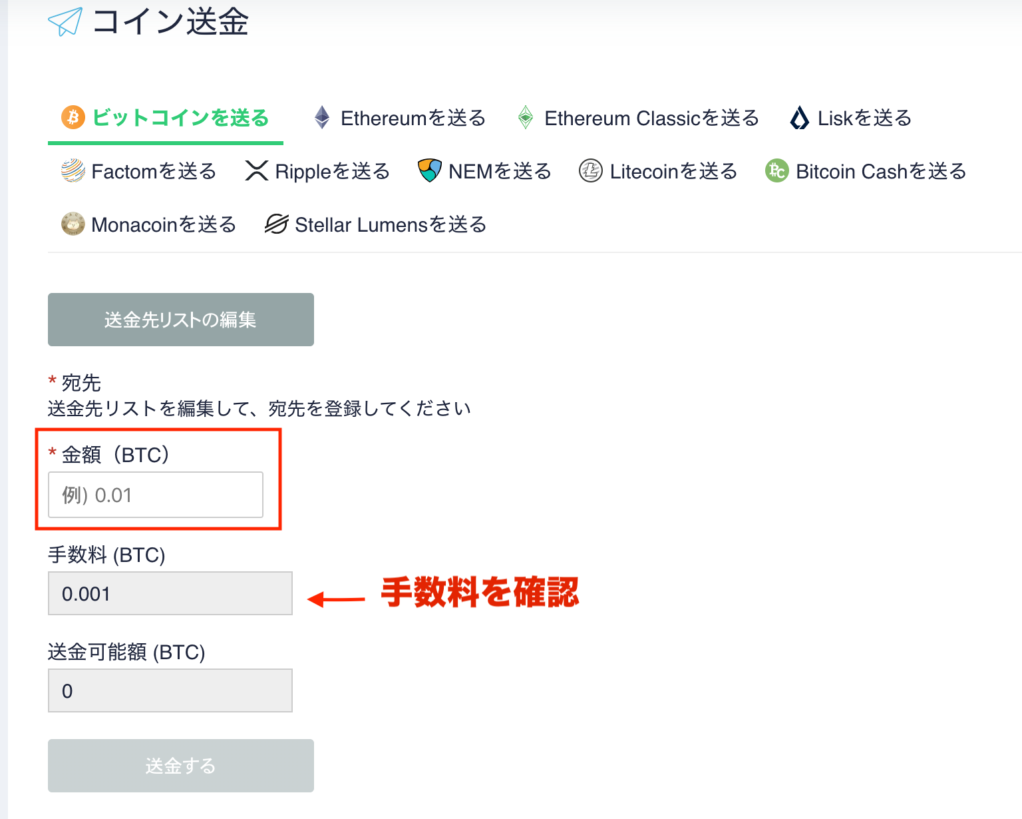Click the paper plane icon next to コイン送金
The width and height of the screenshot is (1022, 819).
pos(65,22)
